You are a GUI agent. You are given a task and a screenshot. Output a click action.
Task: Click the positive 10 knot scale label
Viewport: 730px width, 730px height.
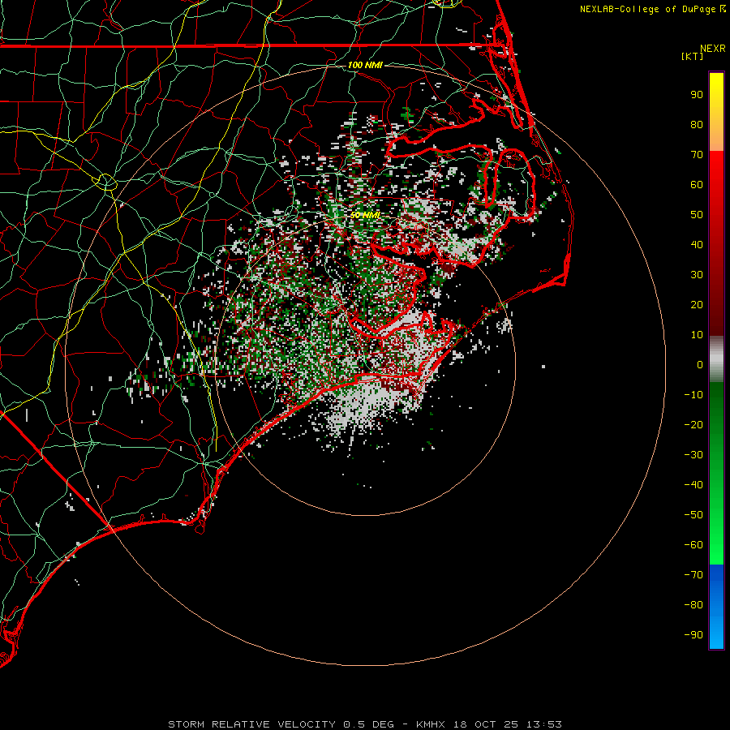[x=697, y=335]
